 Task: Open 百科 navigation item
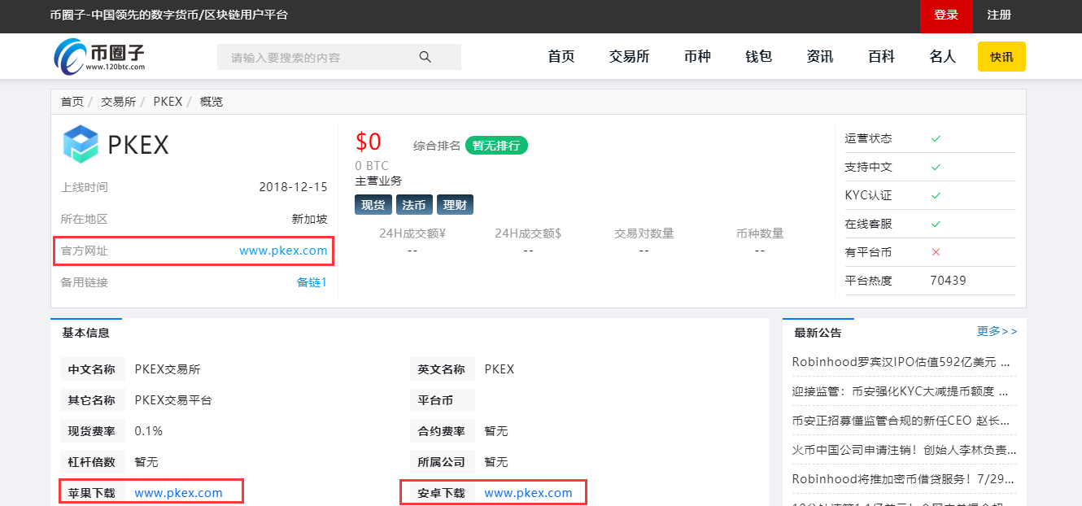click(x=881, y=56)
